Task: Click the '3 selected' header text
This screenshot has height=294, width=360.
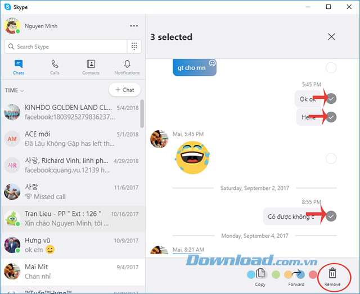Action: pos(171,37)
